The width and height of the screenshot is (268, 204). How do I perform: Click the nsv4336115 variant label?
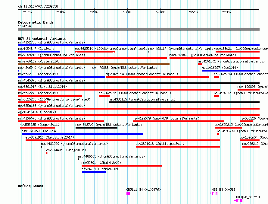click(x=142, y=99)
